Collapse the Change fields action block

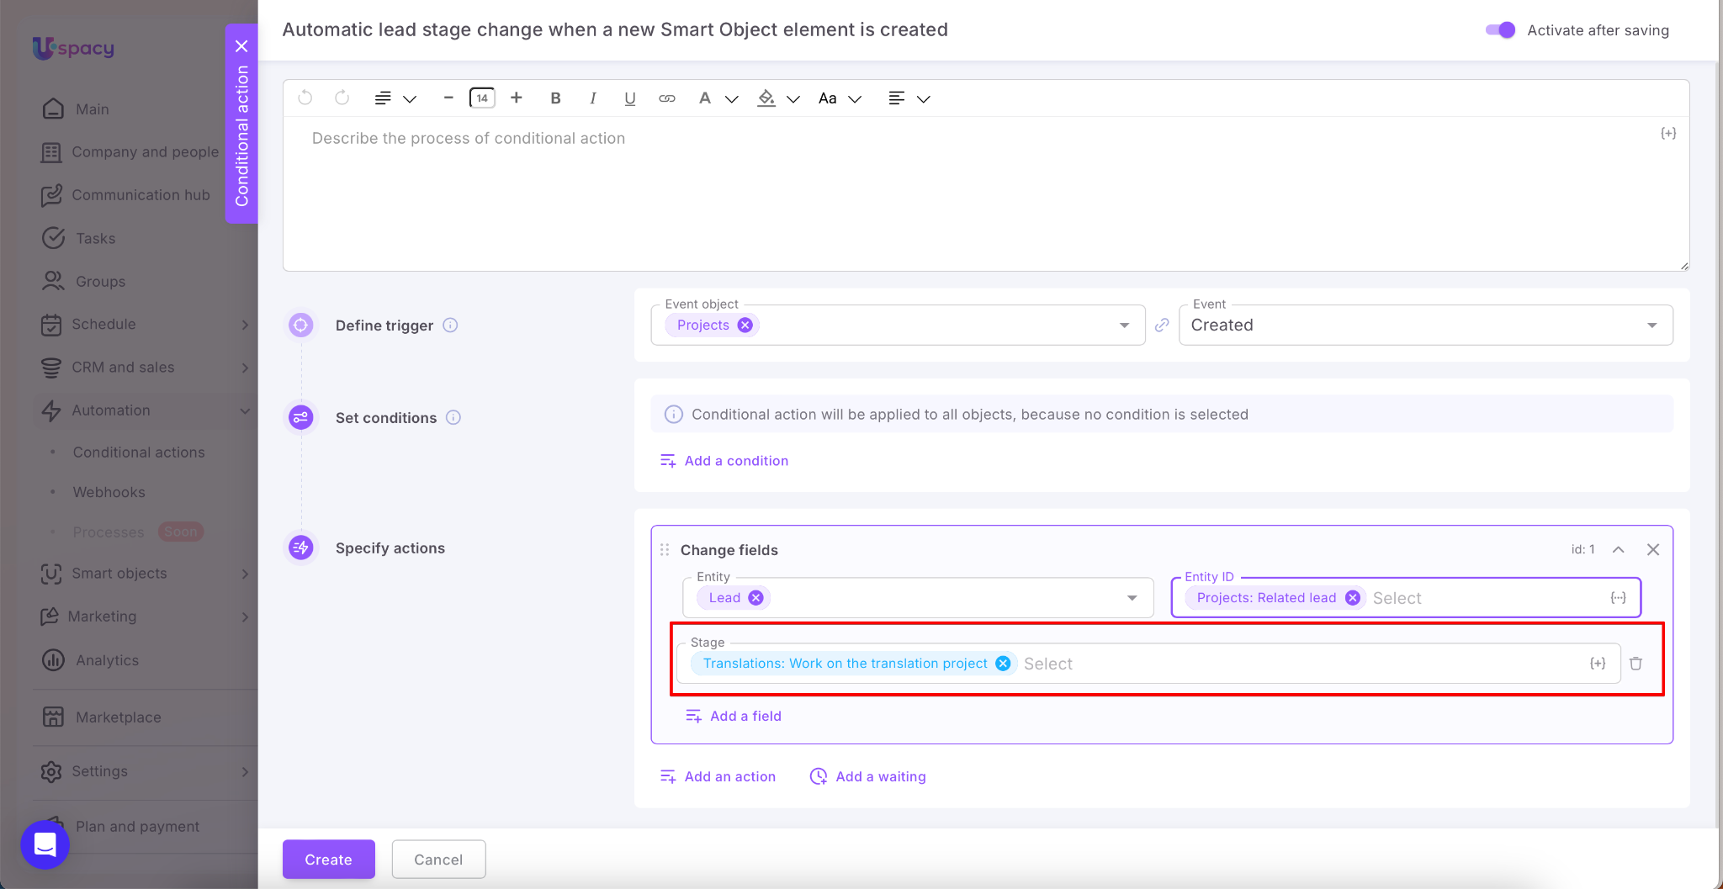1618,549
